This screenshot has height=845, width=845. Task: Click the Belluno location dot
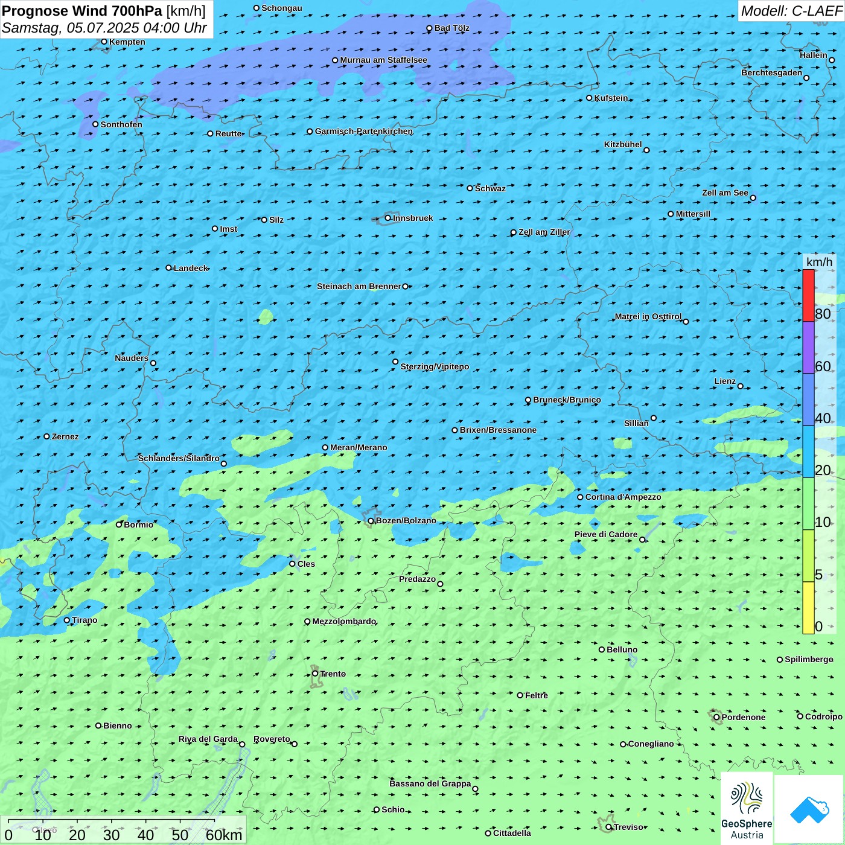click(x=602, y=649)
